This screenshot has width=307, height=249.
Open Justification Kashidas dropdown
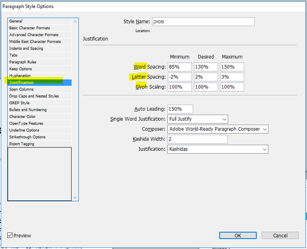click(x=218, y=149)
